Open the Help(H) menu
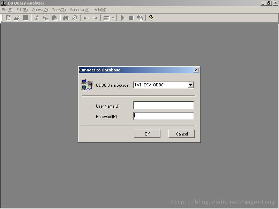Image resolution: width=279 pixels, height=209 pixels. click(100, 10)
